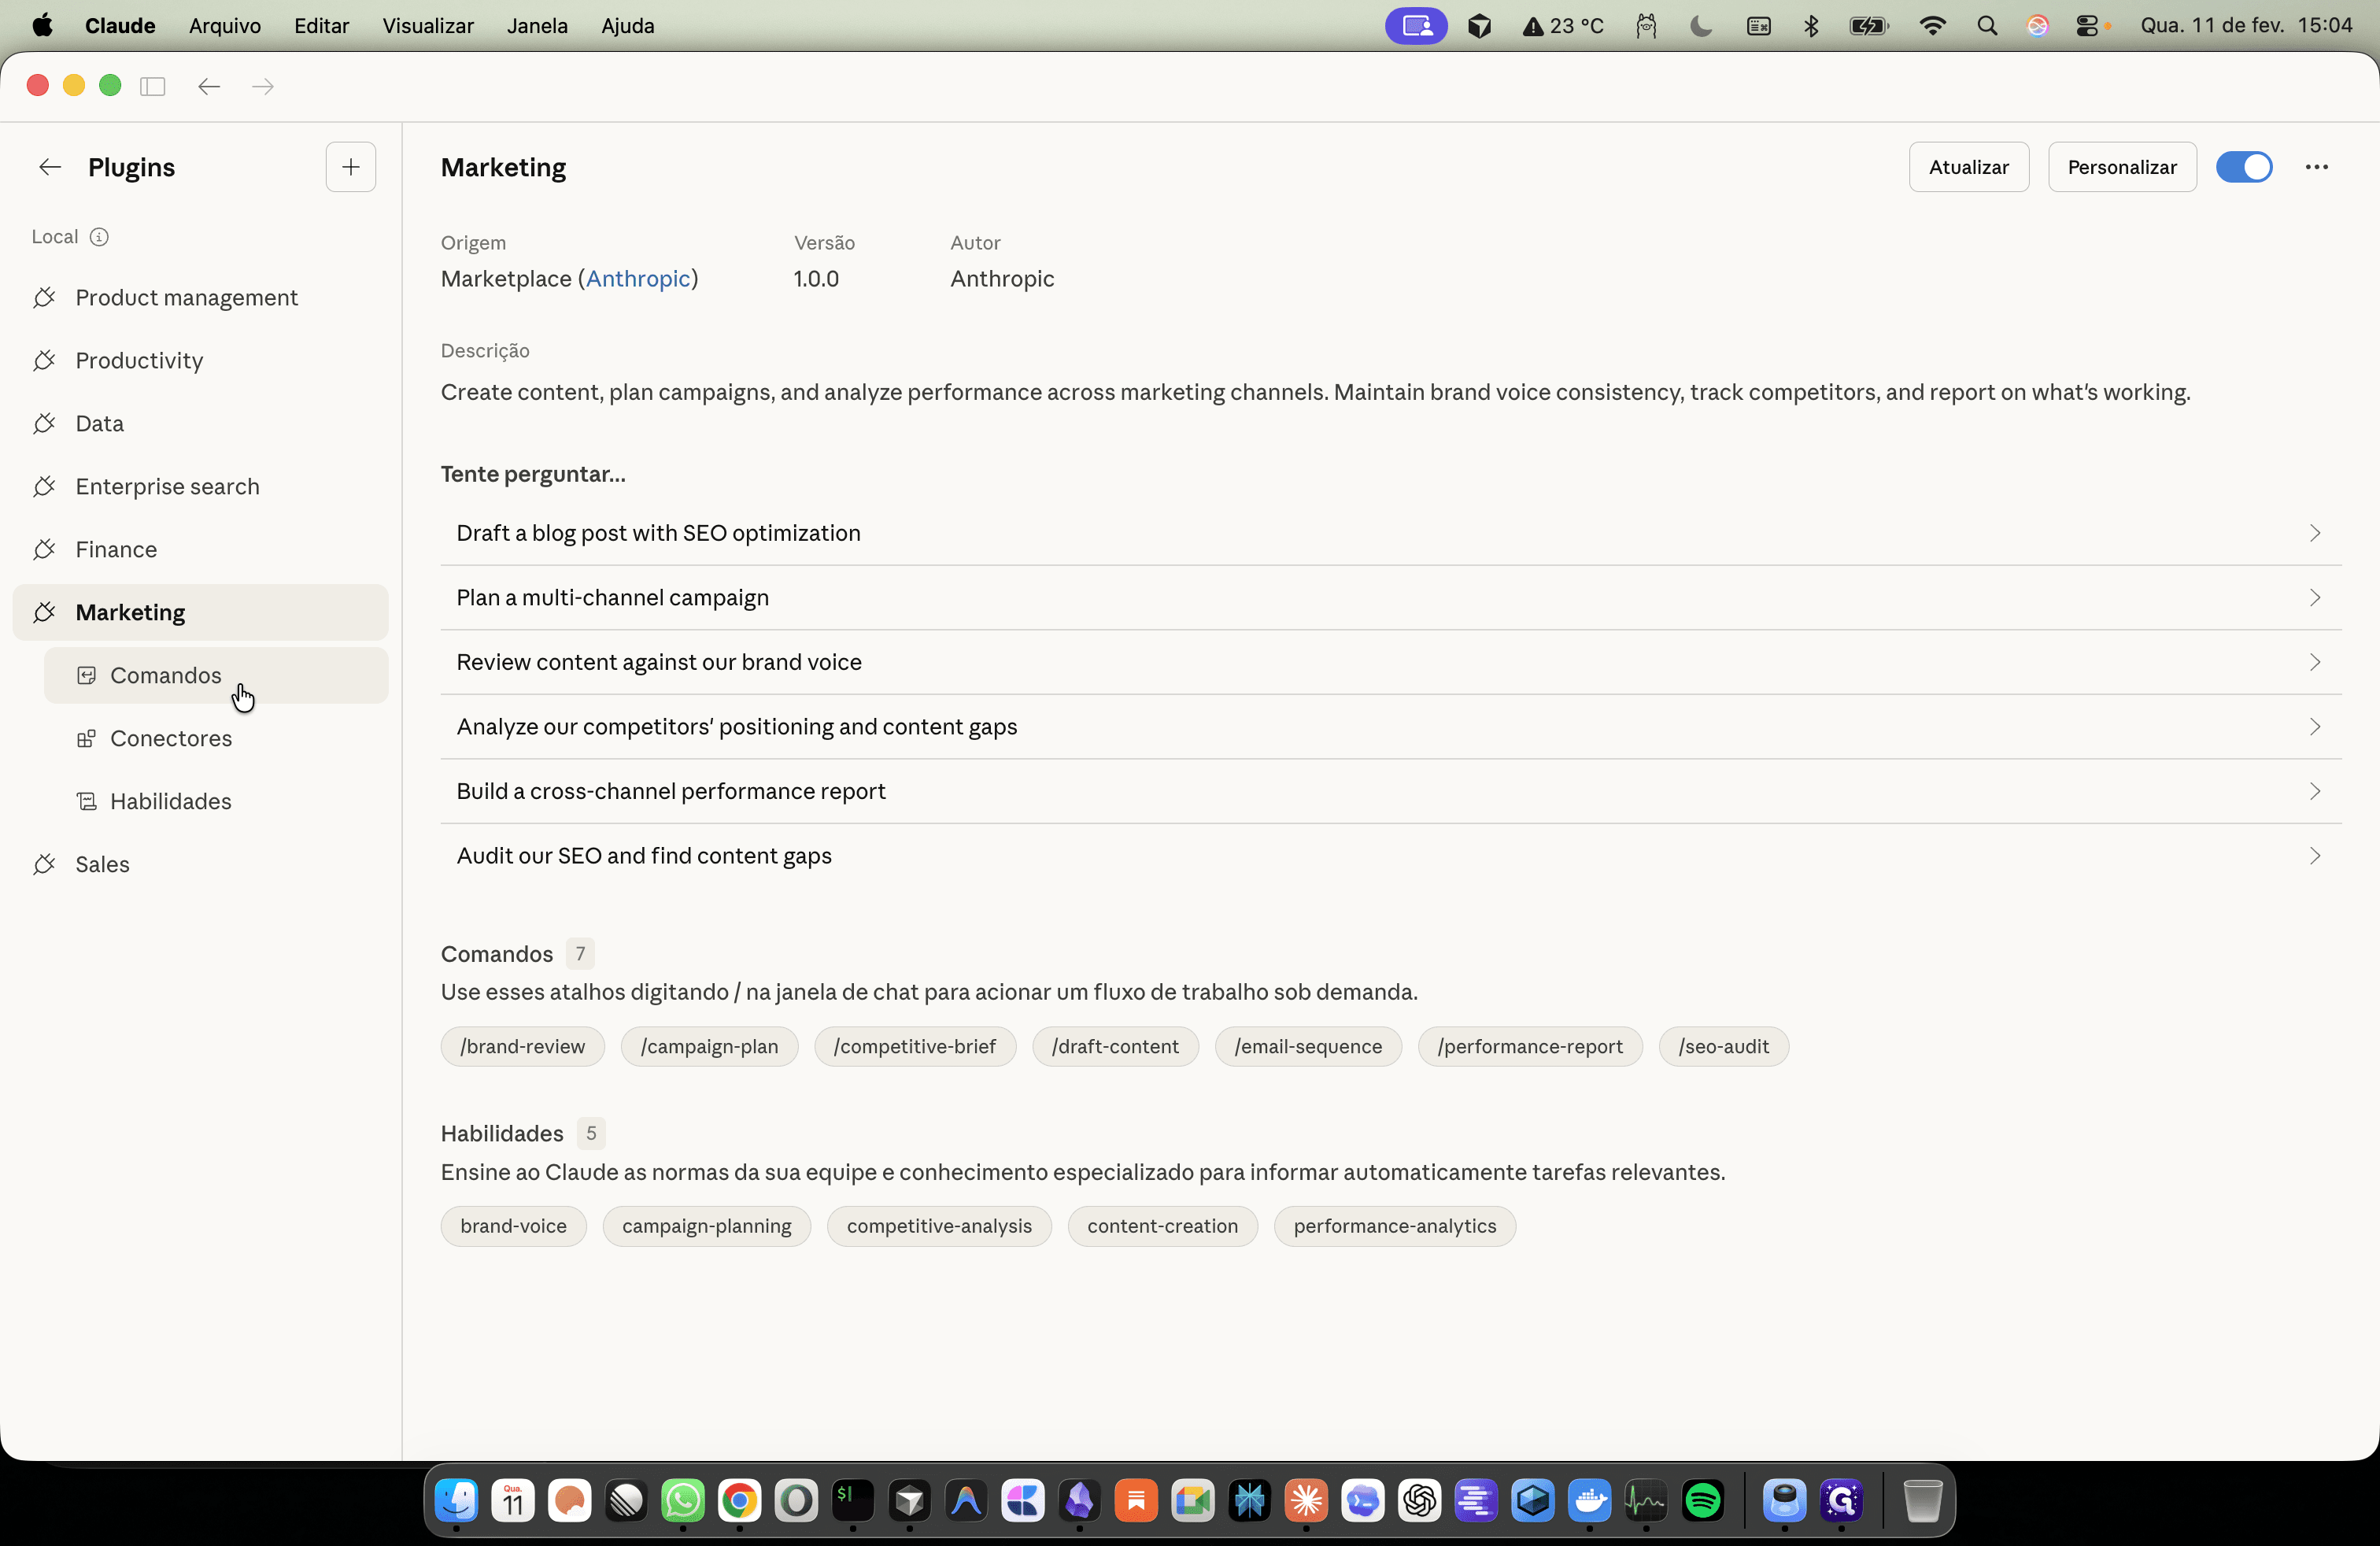Open WhatsApp from the dock

[683, 1500]
